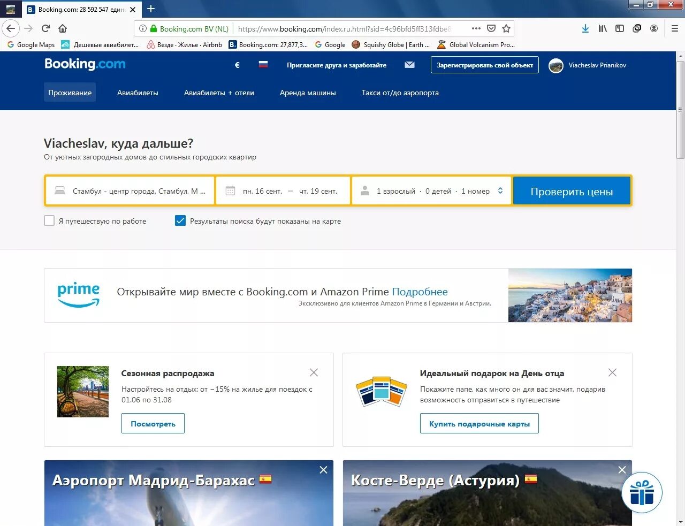Open Viacheslav Prianikov profile avatar
This screenshot has height=526, width=685.
pos(556,65)
